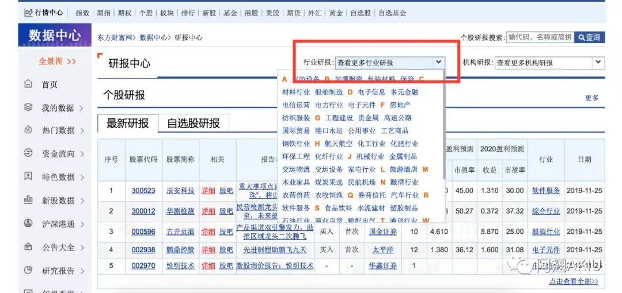Select 航天航空 in industry dropdown list
Screen dimensions: 622x293
tap(339, 143)
